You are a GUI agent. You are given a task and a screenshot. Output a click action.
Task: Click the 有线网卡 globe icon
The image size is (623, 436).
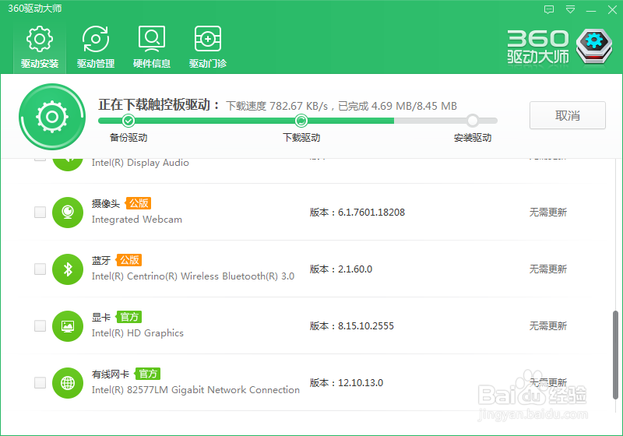(x=68, y=383)
